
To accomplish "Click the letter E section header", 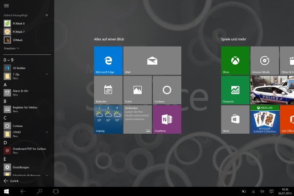I will pyautogui.click(x=5, y=159).
